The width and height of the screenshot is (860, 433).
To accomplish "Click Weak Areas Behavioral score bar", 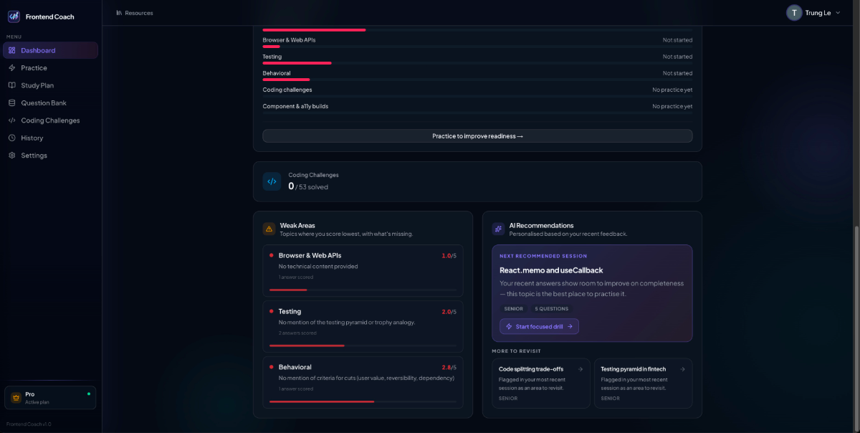I will (363, 401).
